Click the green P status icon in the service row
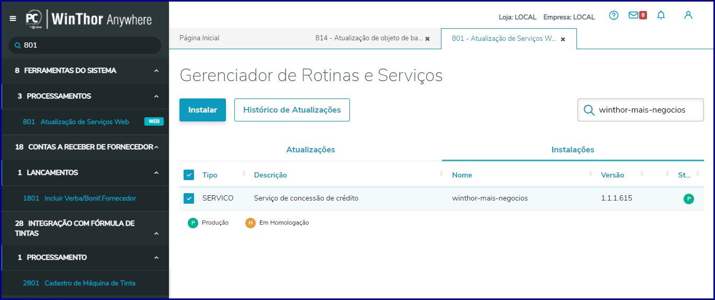Viewport: 715px width, 300px height. point(689,199)
